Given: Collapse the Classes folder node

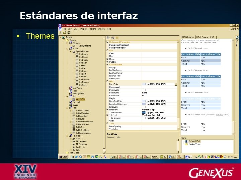Looking at the screenshot, I should [64, 40].
